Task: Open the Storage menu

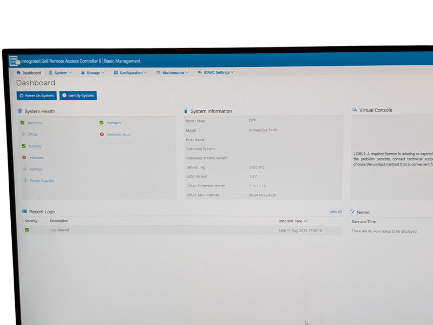Action: pyautogui.click(x=93, y=73)
